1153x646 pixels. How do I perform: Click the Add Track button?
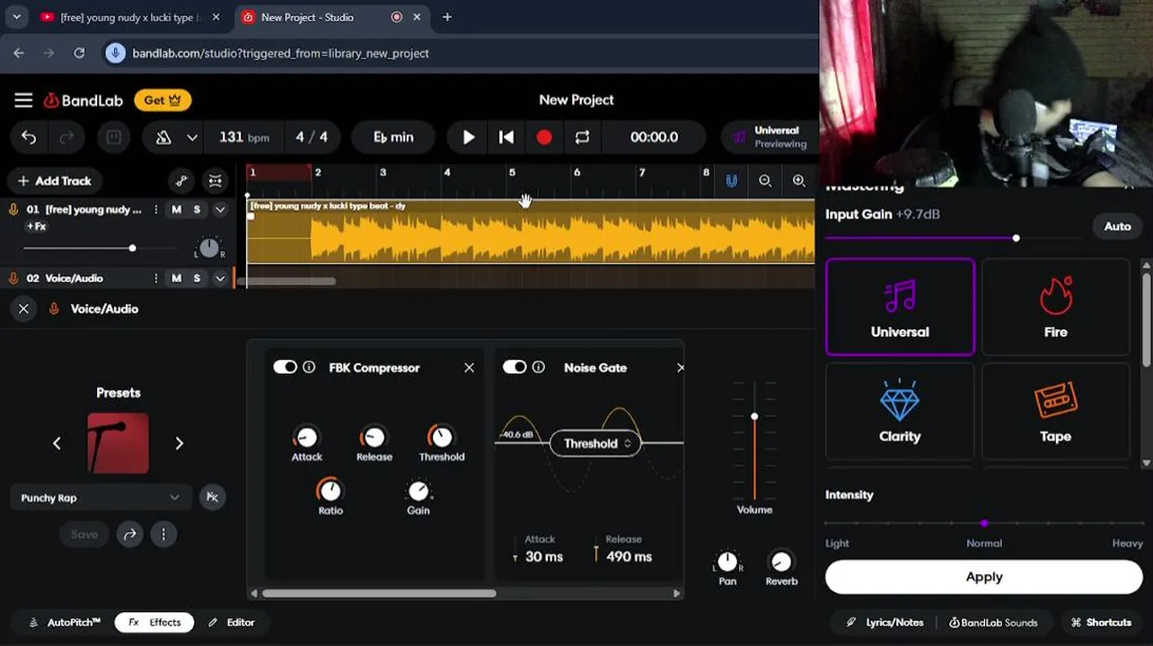pyautogui.click(x=55, y=180)
